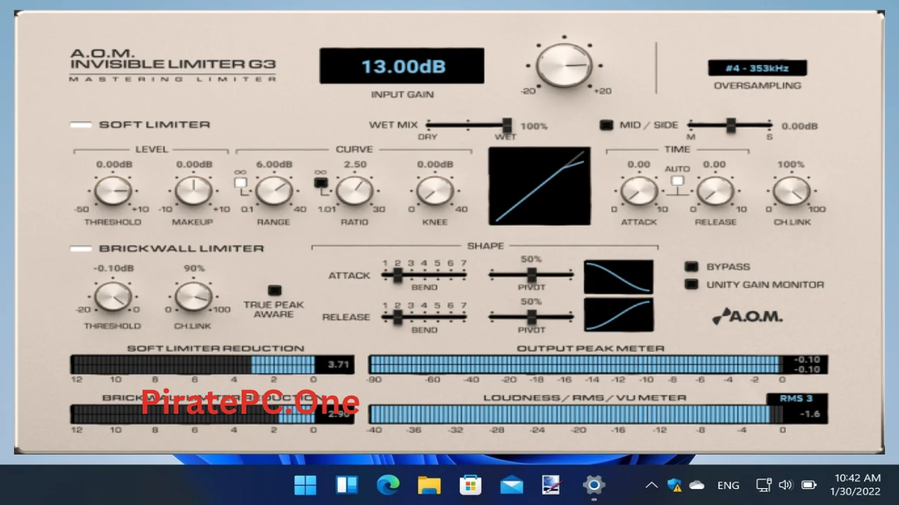Toggle the Soft Limiter enable switch

[x=81, y=125]
